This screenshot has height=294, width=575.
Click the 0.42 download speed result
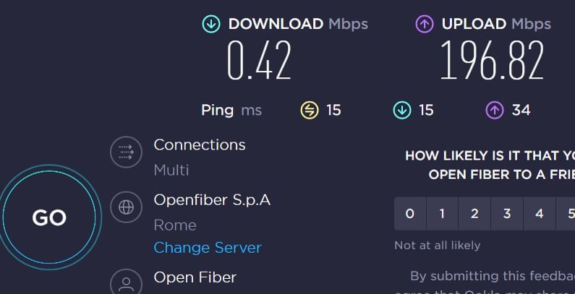pyautogui.click(x=259, y=60)
